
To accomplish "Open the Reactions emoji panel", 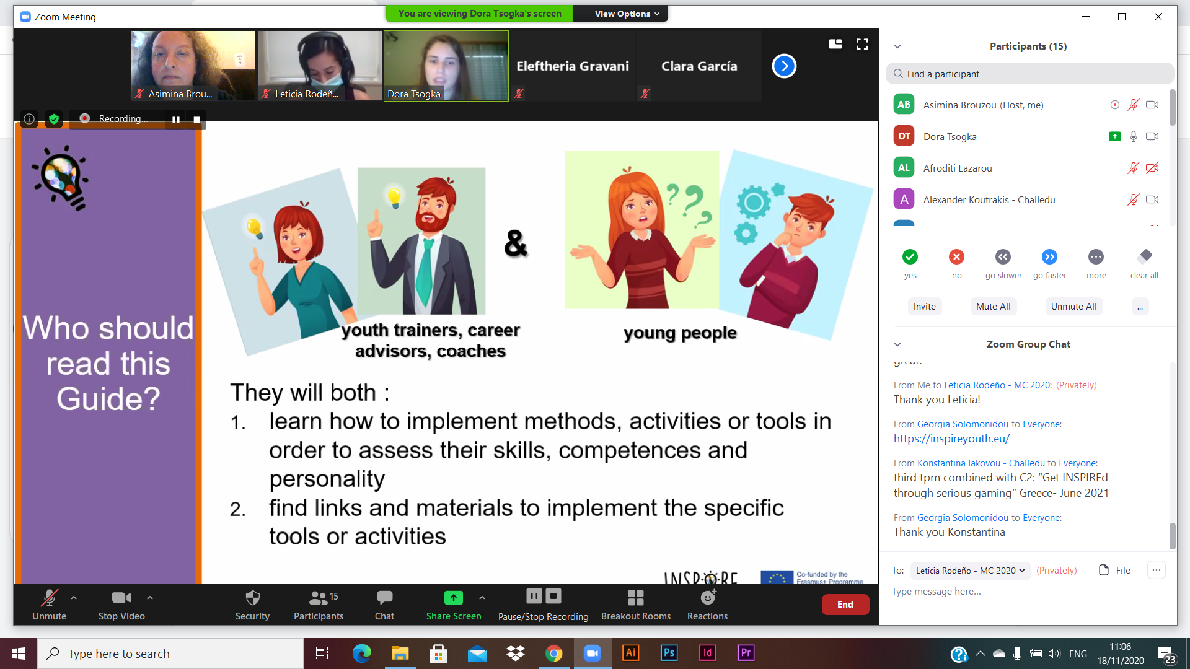I will click(x=707, y=605).
